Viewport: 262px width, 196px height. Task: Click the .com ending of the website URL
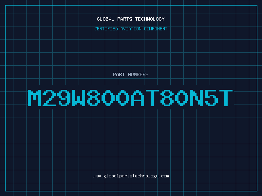[x=164, y=176]
